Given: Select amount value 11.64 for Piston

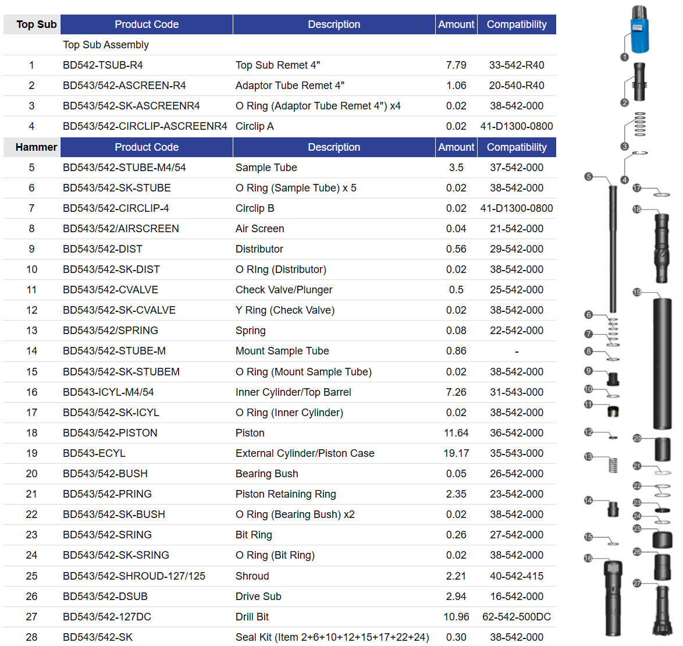Looking at the screenshot, I should click(x=456, y=433).
